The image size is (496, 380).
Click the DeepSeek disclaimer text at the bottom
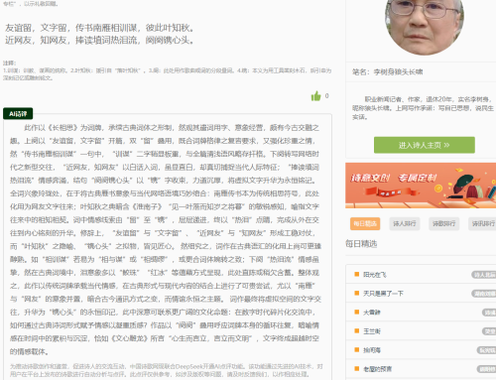coord(167,370)
